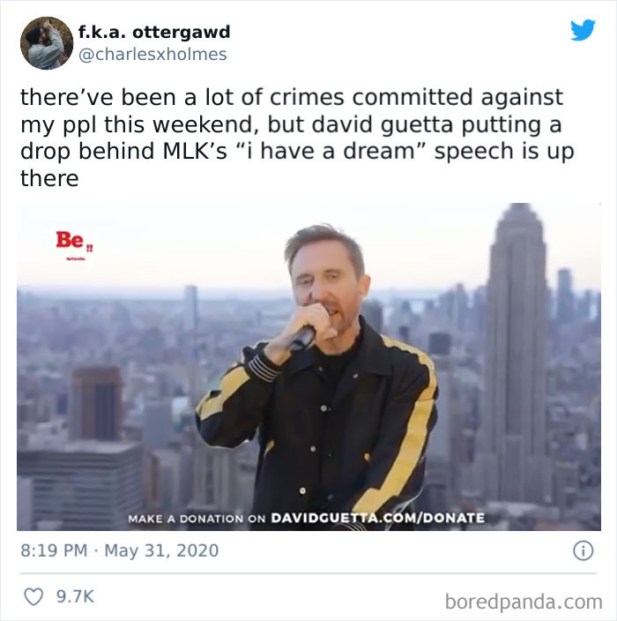617x621 pixels.
Task: Select the tweet body text
Action: click(x=297, y=138)
